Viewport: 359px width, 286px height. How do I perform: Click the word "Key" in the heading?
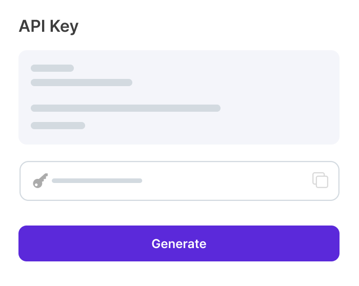click(65, 26)
